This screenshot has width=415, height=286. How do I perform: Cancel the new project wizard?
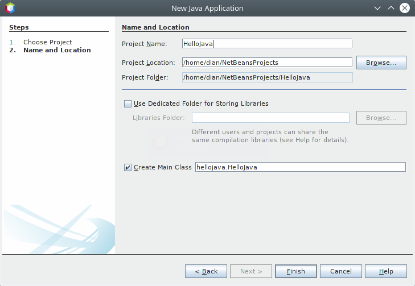point(341,271)
